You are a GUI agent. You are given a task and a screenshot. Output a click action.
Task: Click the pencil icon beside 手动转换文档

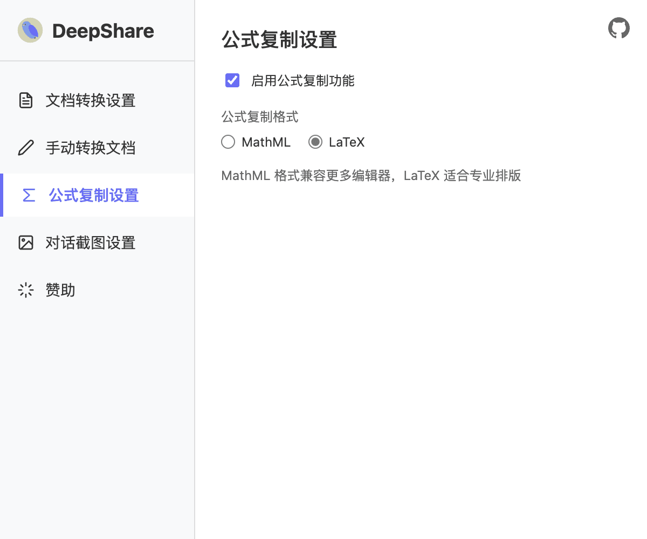coord(26,148)
